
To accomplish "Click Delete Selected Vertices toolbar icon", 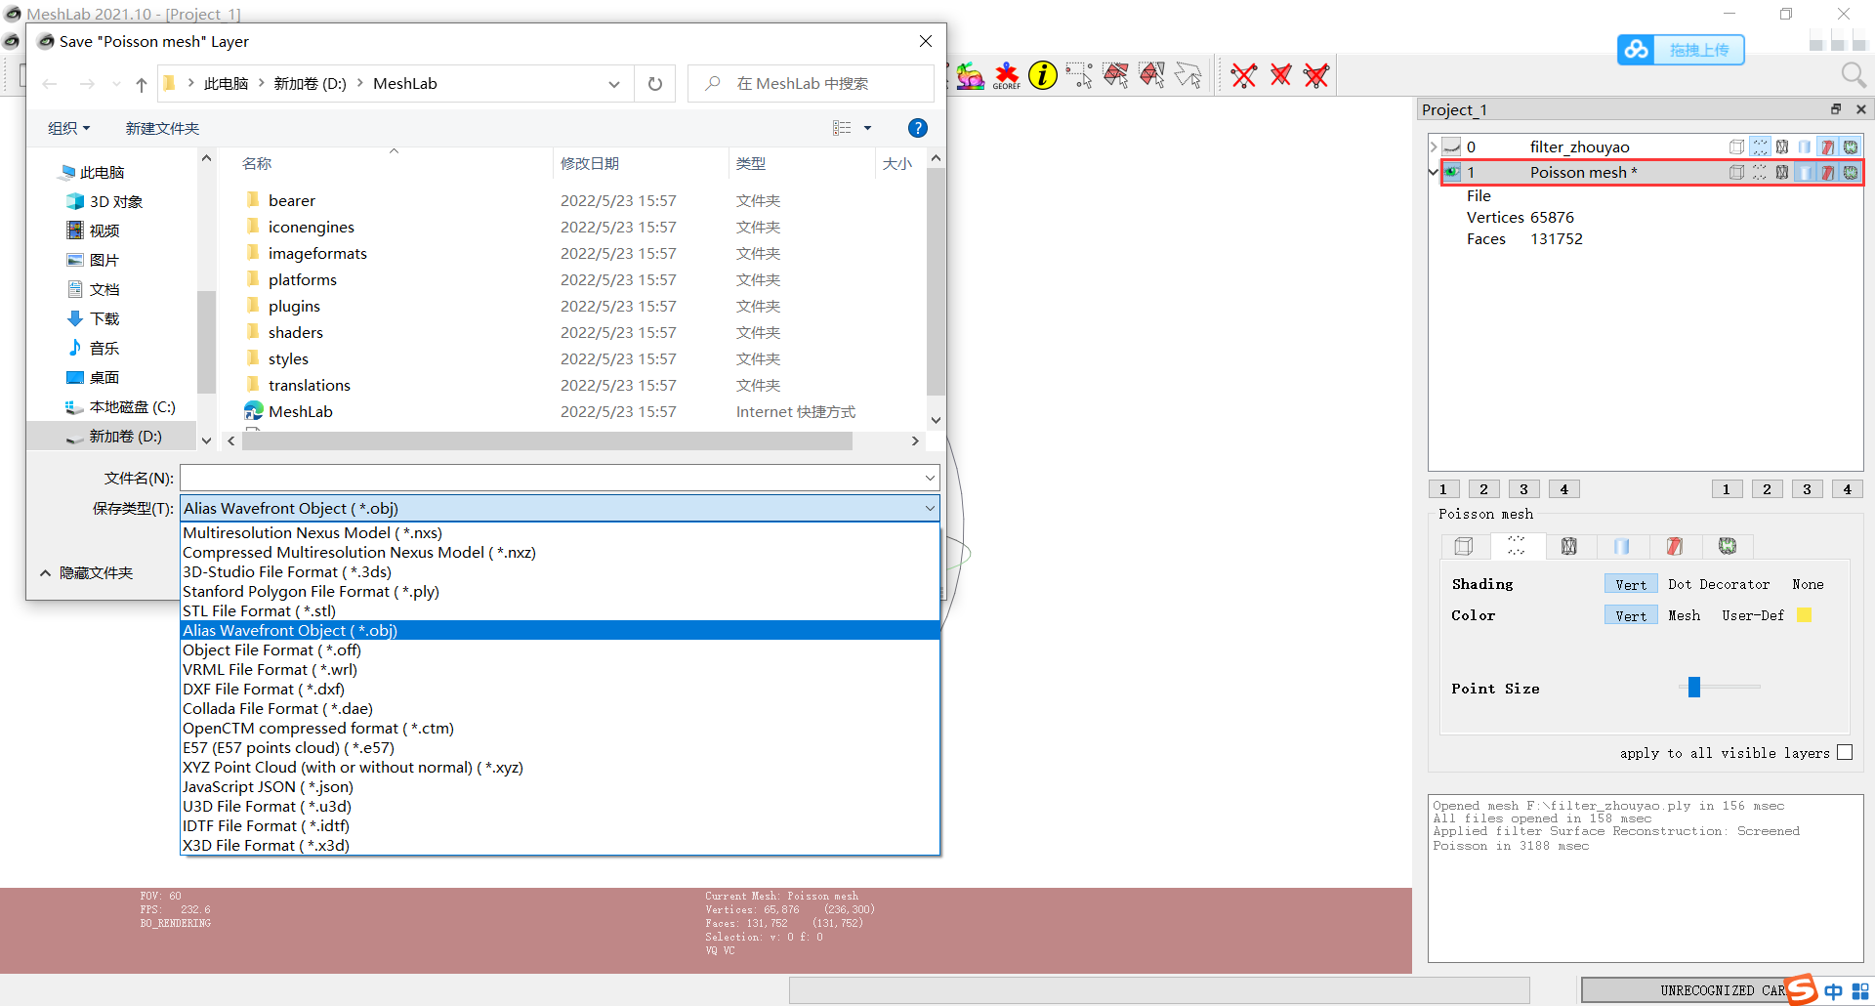I will click(1244, 75).
